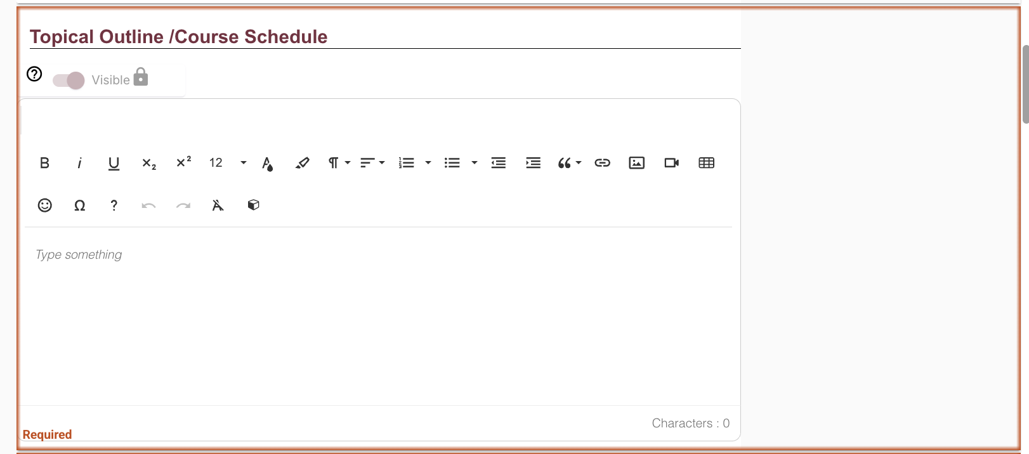Open the emoticons picker
This screenshot has height=454, width=1029.
44,205
